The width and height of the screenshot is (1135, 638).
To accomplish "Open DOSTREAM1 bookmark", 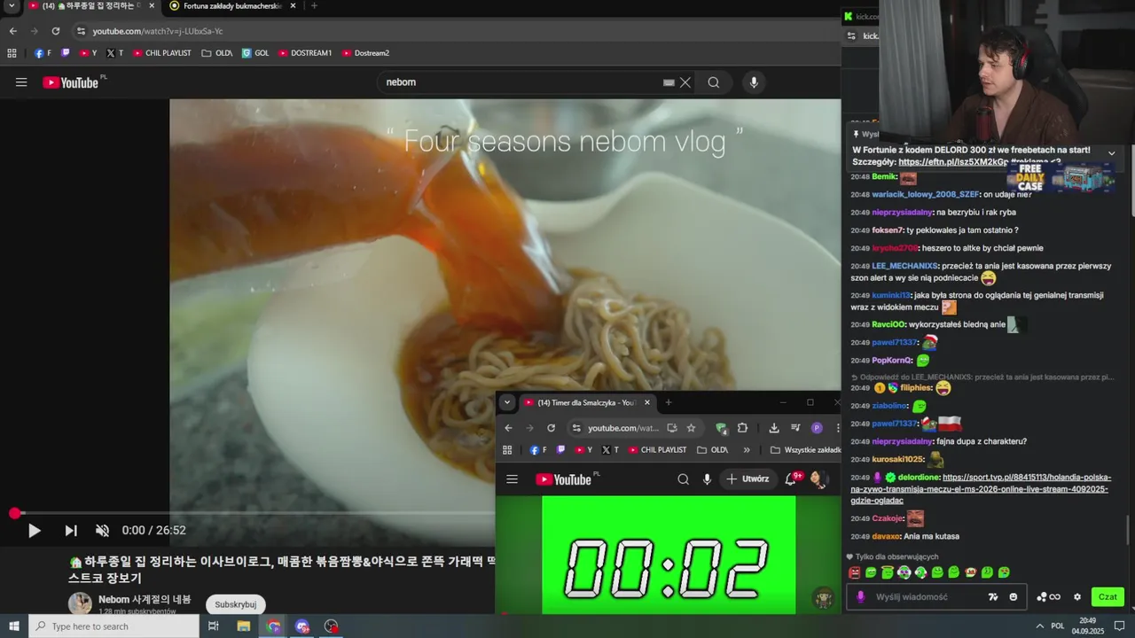I will click(305, 53).
